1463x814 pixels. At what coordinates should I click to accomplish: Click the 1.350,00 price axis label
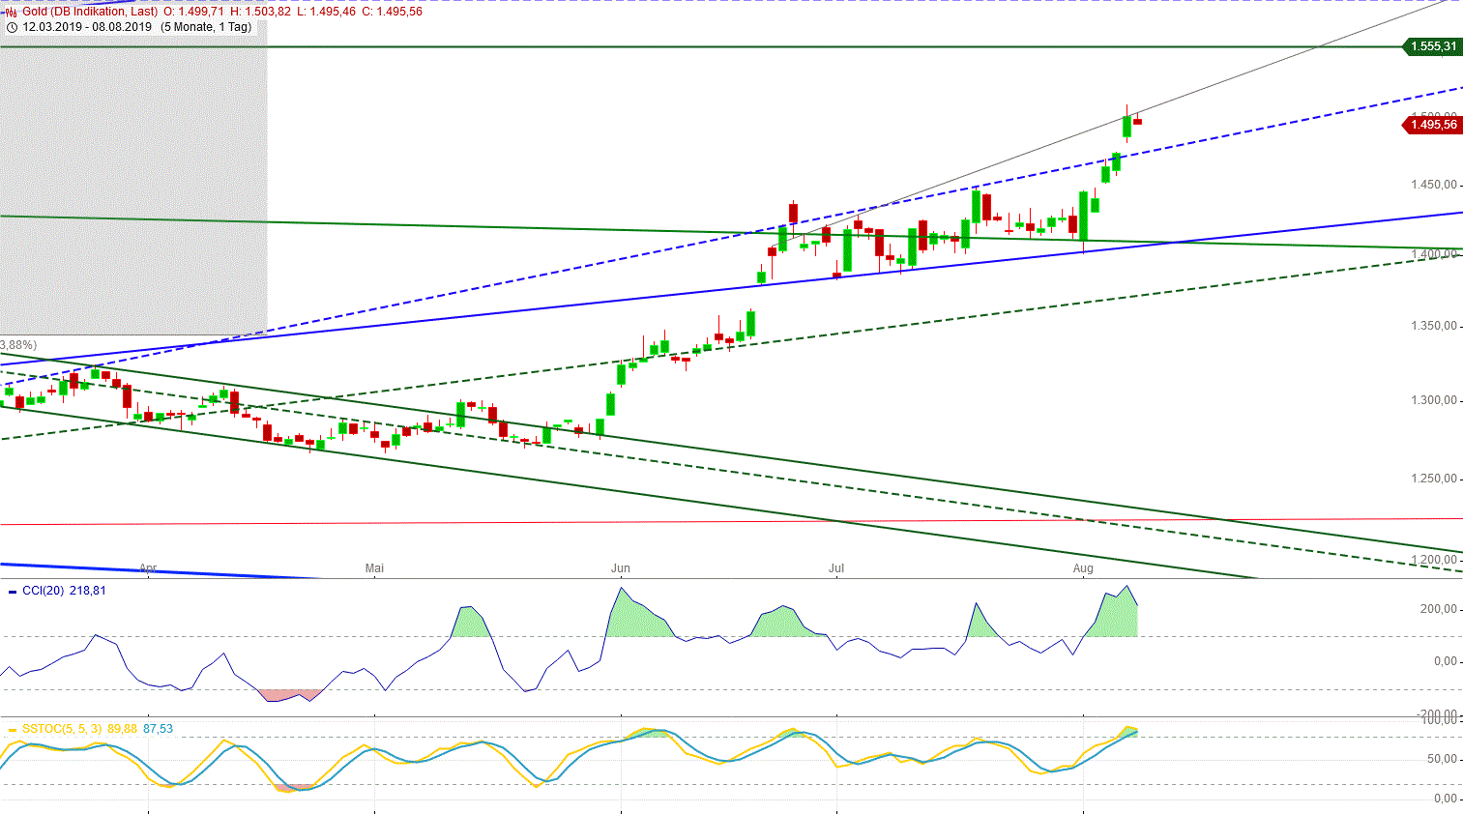pos(1433,326)
